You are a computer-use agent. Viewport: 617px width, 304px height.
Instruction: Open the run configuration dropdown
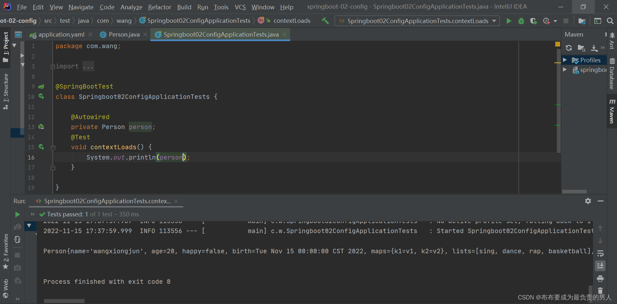tap(417, 21)
